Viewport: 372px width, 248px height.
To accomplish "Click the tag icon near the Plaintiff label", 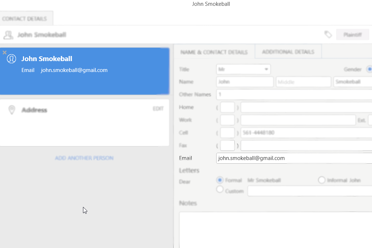I will [x=328, y=34].
